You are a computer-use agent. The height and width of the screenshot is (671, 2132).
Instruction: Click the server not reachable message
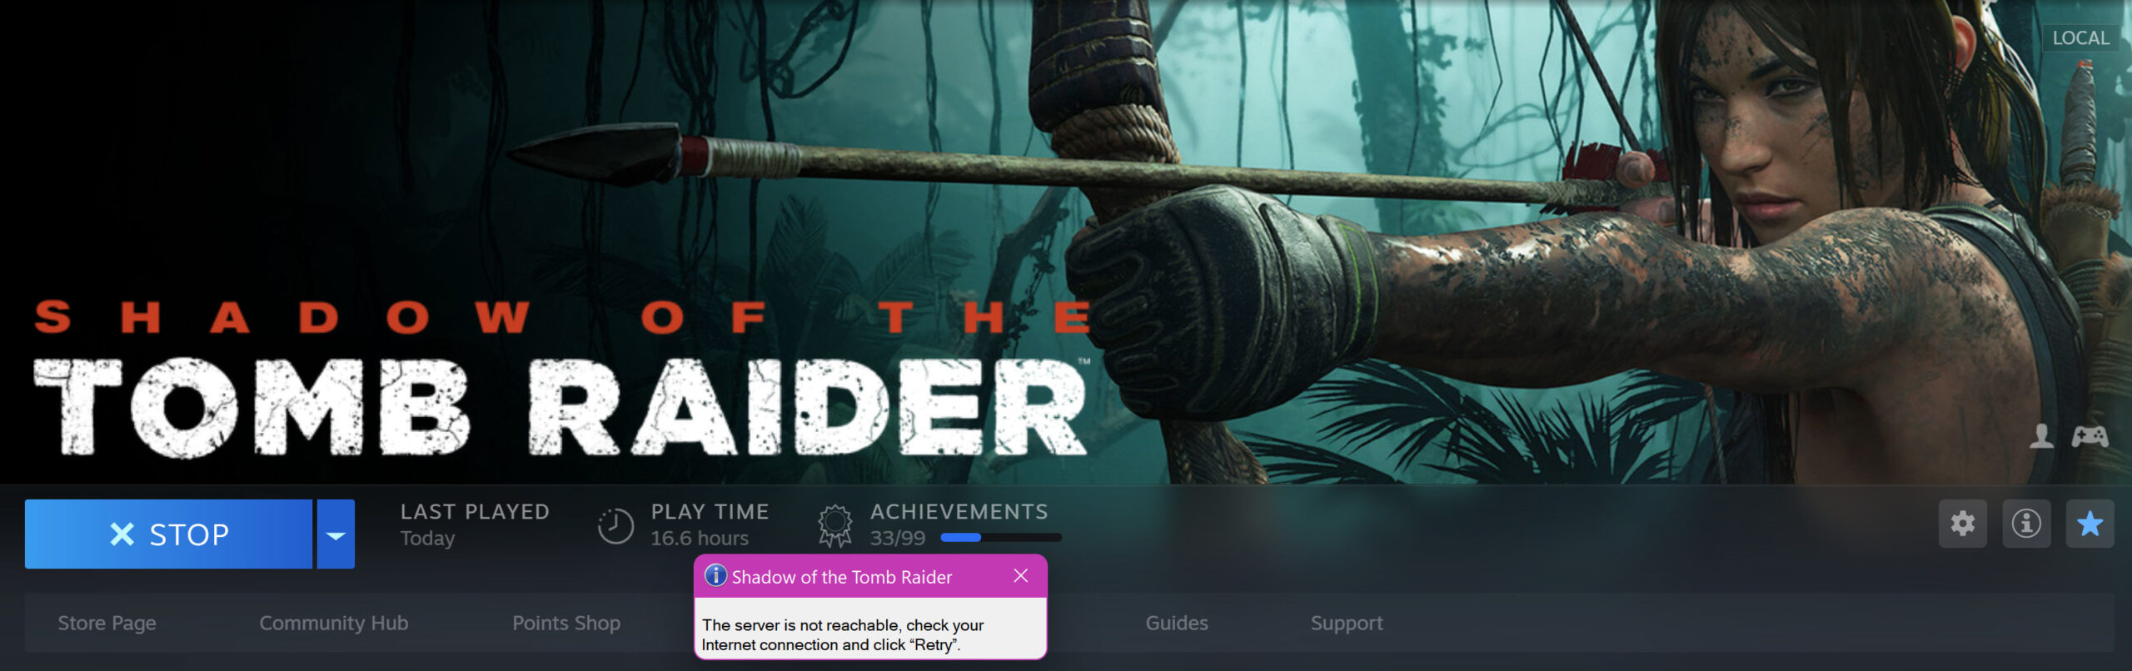point(843,634)
